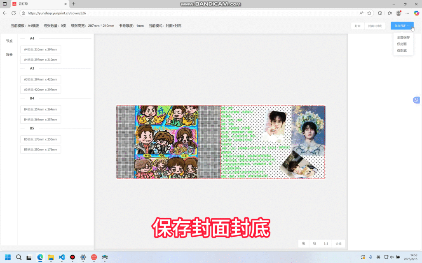
Task: Choose 全部保存 from the save menu
Action: [x=403, y=37]
